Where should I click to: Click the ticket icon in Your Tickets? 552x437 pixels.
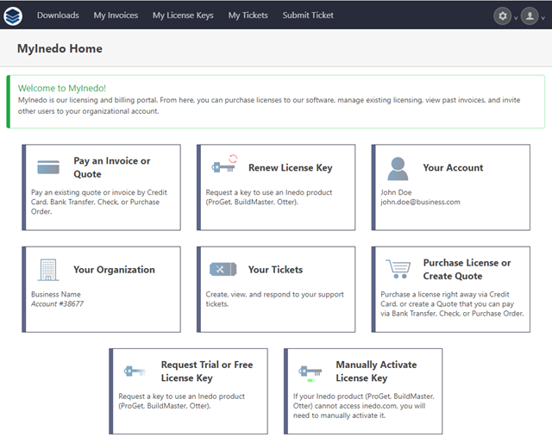(x=223, y=270)
